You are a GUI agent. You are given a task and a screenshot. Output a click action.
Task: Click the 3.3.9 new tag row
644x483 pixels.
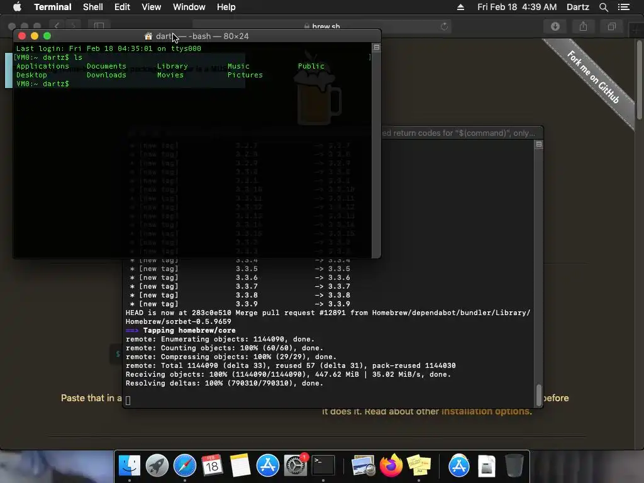[240, 304]
